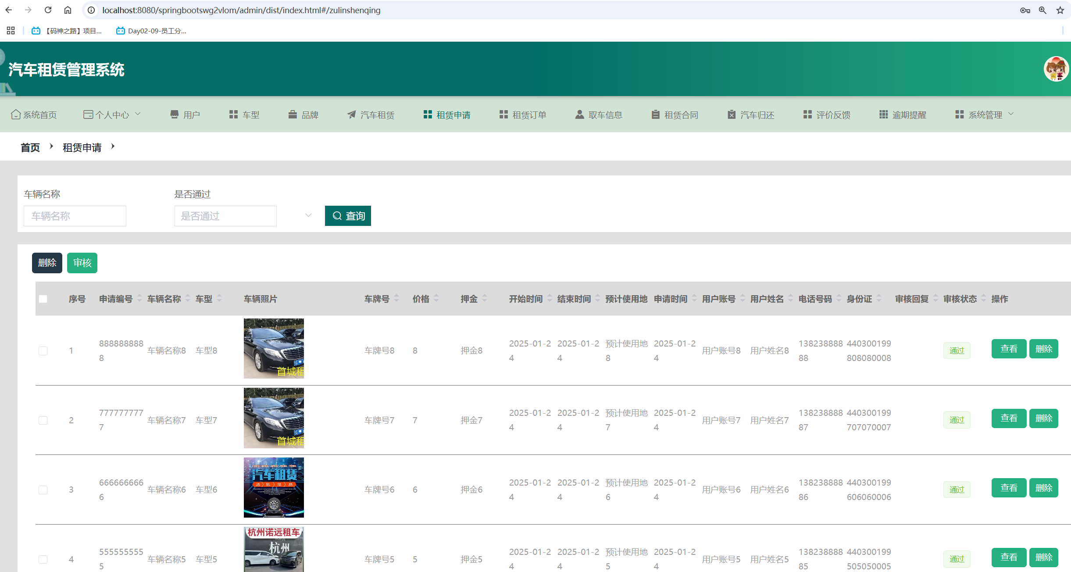Click the browser reload page icon
The width and height of the screenshot is (1071, 572).
[x=48, y=10]
